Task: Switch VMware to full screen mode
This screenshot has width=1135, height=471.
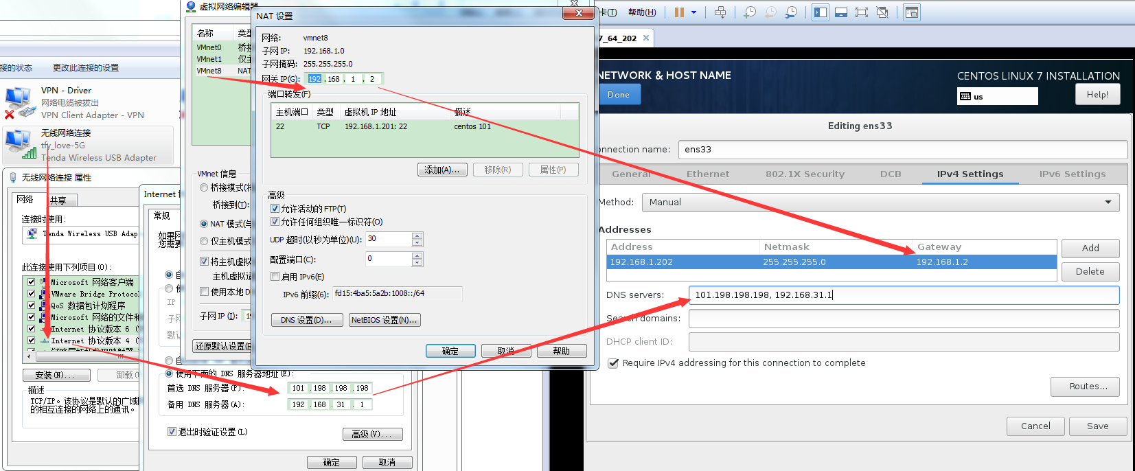Action: coord(862,12)
